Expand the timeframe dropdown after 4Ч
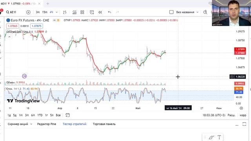This screenshot has width=251, height=141. click(56, 12)
